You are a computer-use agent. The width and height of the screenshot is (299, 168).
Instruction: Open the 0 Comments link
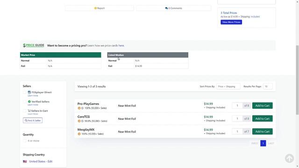[173, 8]
